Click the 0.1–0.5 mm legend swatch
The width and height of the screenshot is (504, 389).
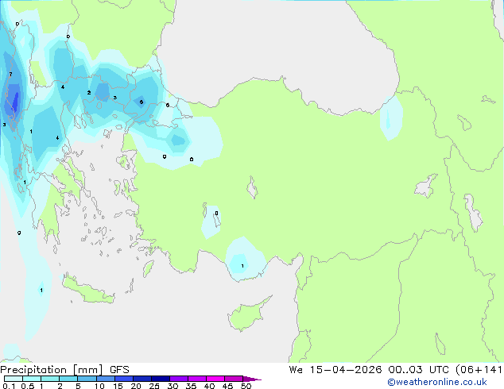point(14,379)
